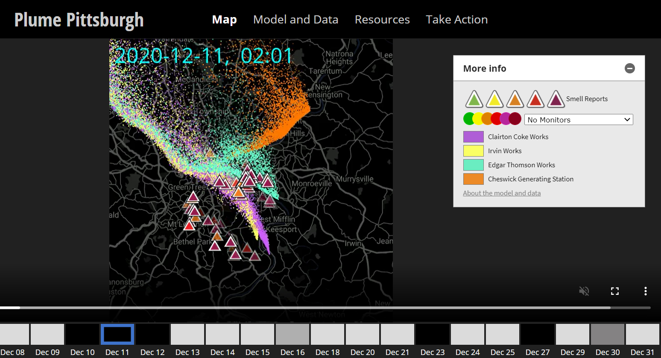Unmute the video using the speaker icon
This screenshot has height=358, width=661.
[584, 291]
